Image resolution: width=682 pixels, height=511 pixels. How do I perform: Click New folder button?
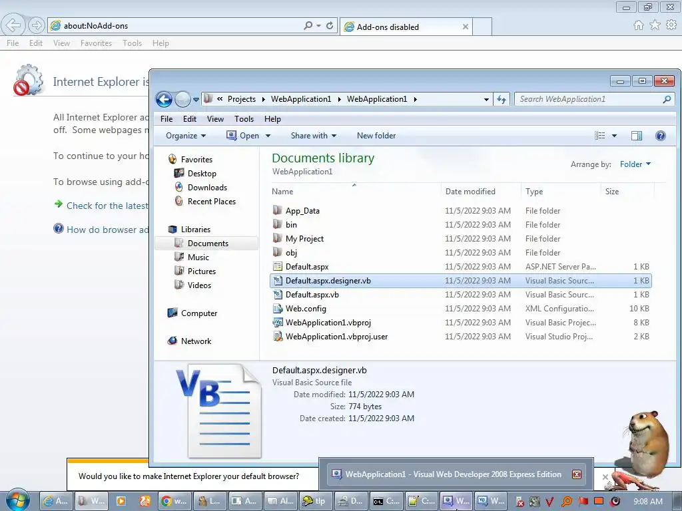[x=376, y=136]
